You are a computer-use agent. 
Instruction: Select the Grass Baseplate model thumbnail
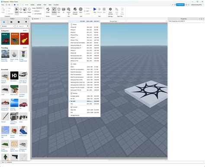point(5,144)
